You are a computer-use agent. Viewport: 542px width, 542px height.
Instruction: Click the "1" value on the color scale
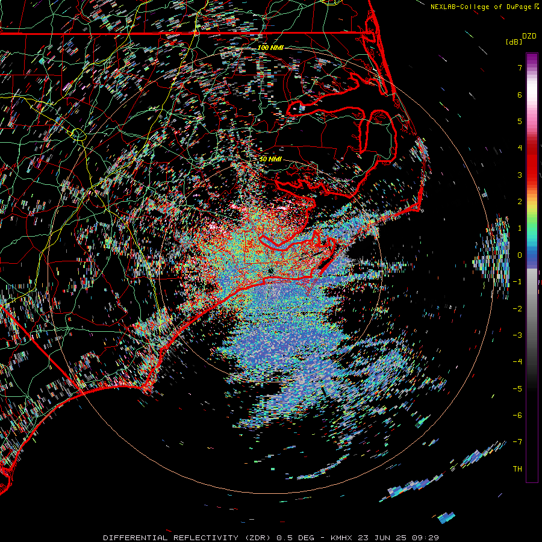tap(520, 228)
